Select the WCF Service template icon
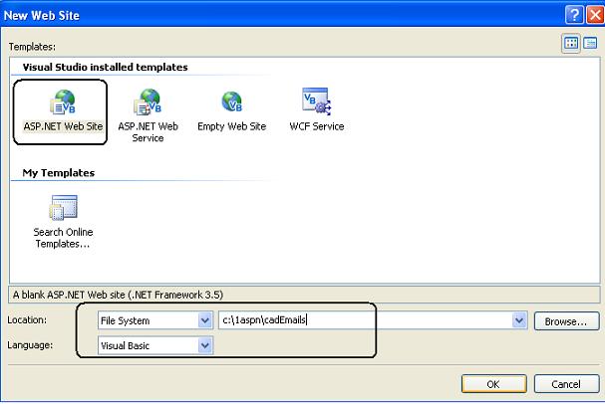This screenshot has width=605, height=404. [316, 101]
